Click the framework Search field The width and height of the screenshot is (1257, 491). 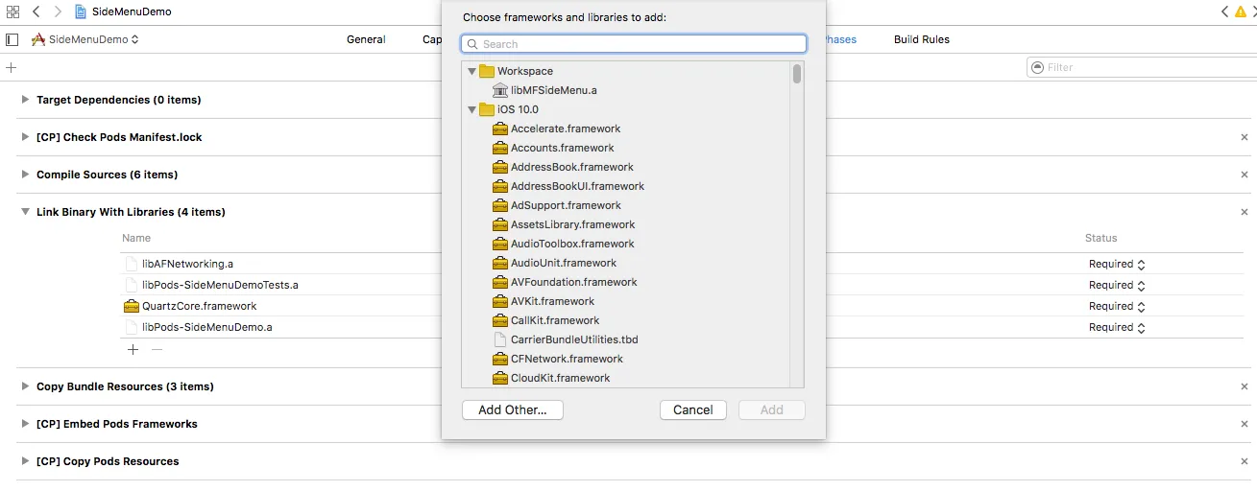tap(634, 44)
